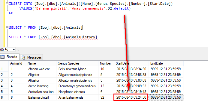The image size is (208, 110).
Task: Click the 'Arctic lemming' name cell
Action: click(x=41, y=86)
